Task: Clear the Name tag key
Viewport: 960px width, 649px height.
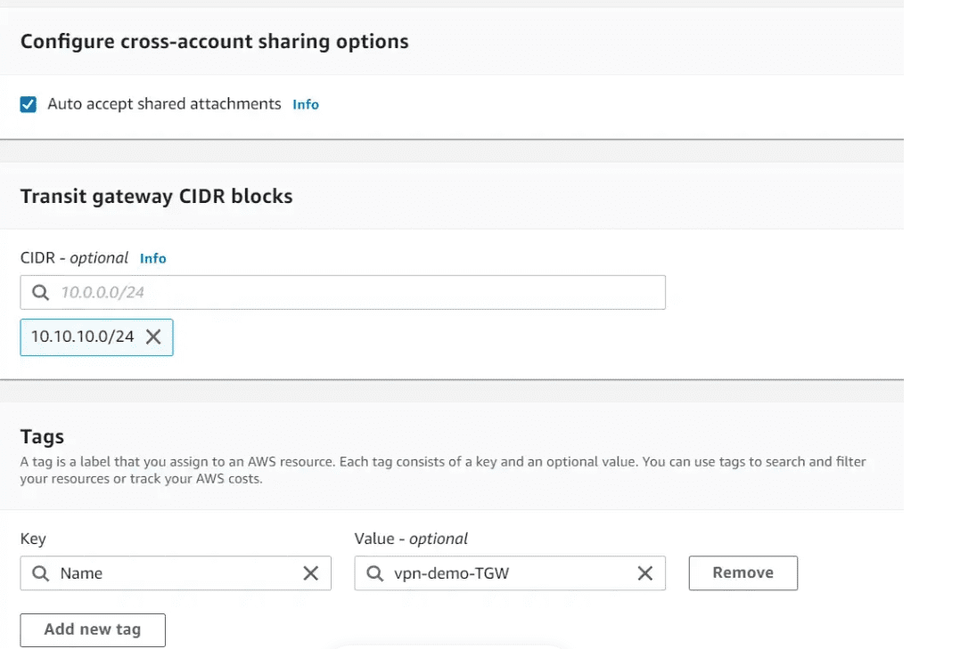Action: tap(311, 573)
